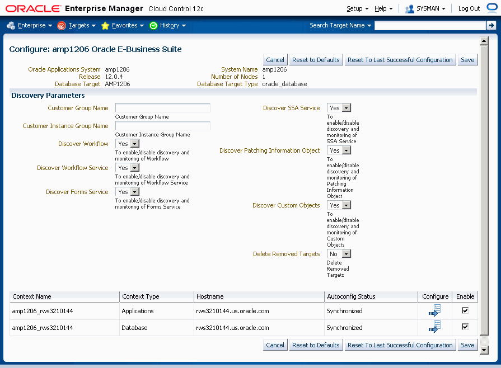501x368 pixels.
Task: Click the SYSMAN user icon
Action: pos(410,9)
